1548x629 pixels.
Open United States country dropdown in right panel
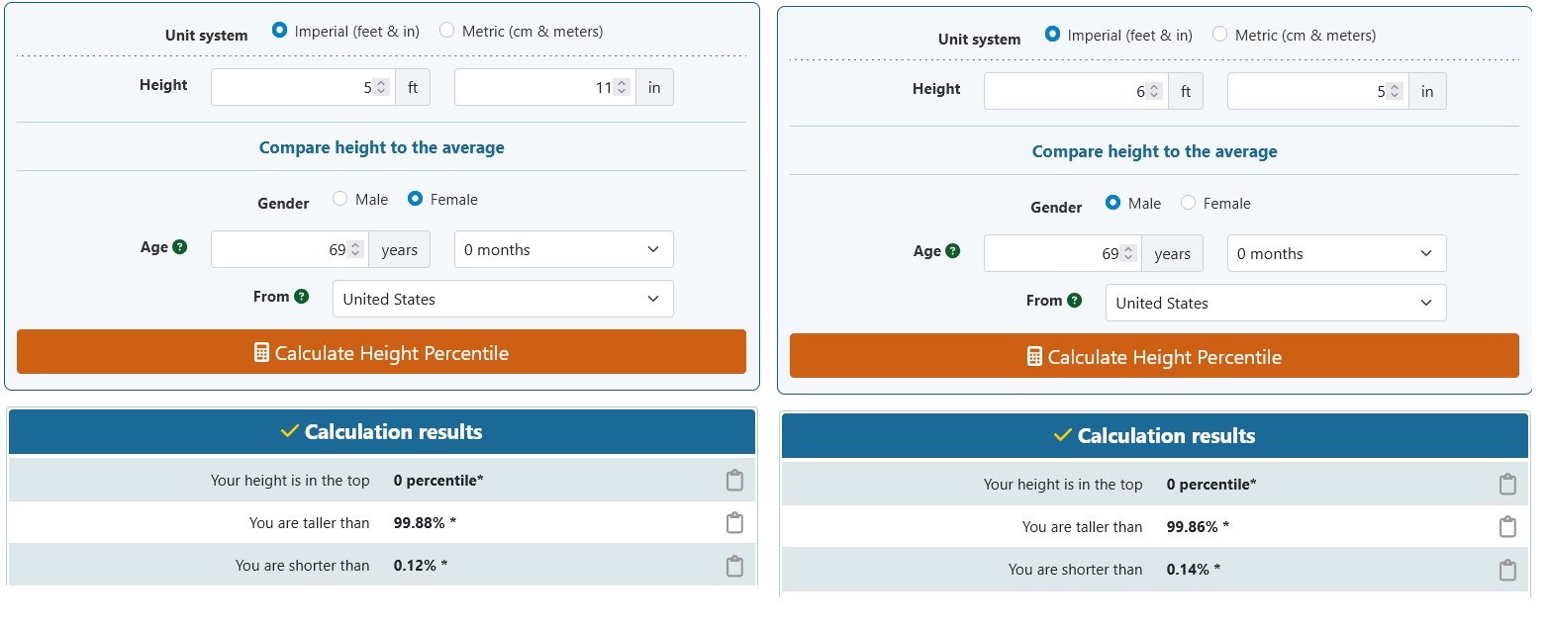coord(1276,303)
